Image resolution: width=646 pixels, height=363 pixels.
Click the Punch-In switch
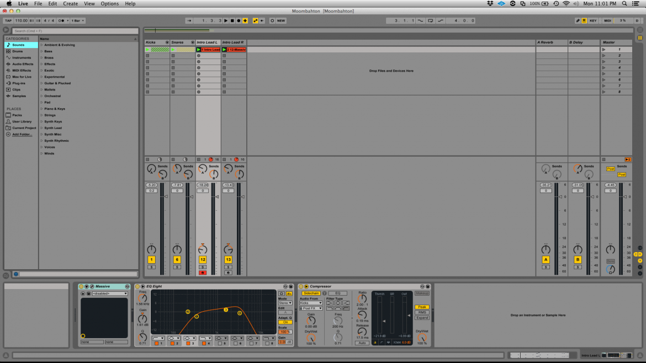[x=421, y=20]
